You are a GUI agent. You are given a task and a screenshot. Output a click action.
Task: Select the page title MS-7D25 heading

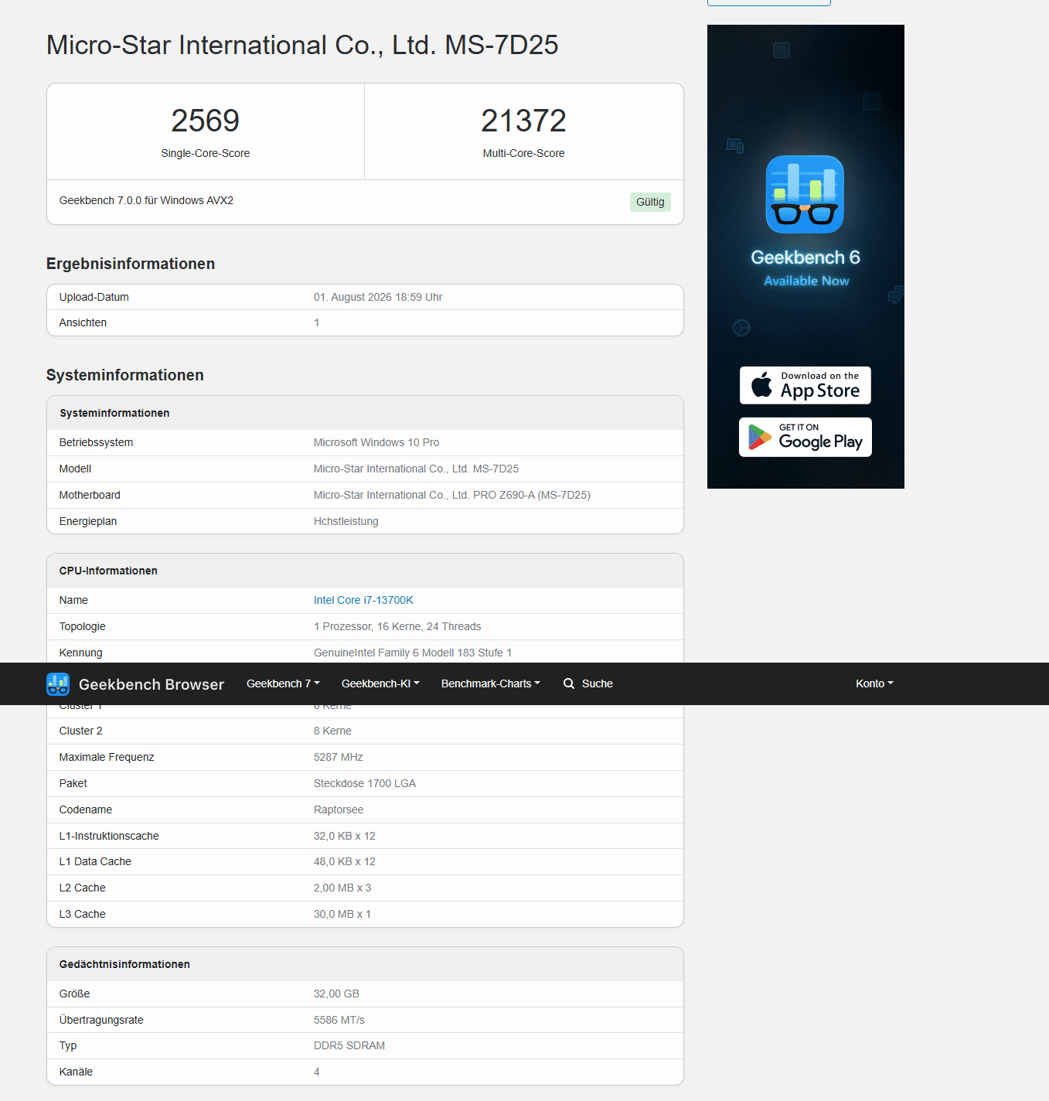[302, 45]
